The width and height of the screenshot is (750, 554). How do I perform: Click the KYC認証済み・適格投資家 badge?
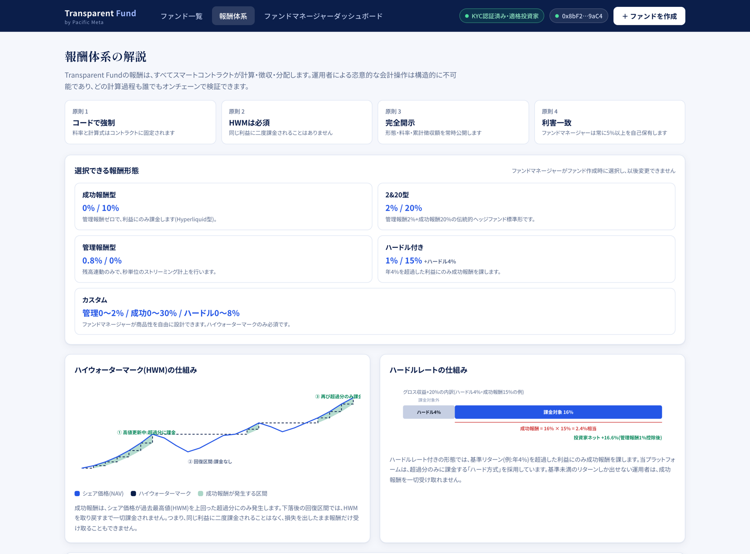[x=501, y=16]
